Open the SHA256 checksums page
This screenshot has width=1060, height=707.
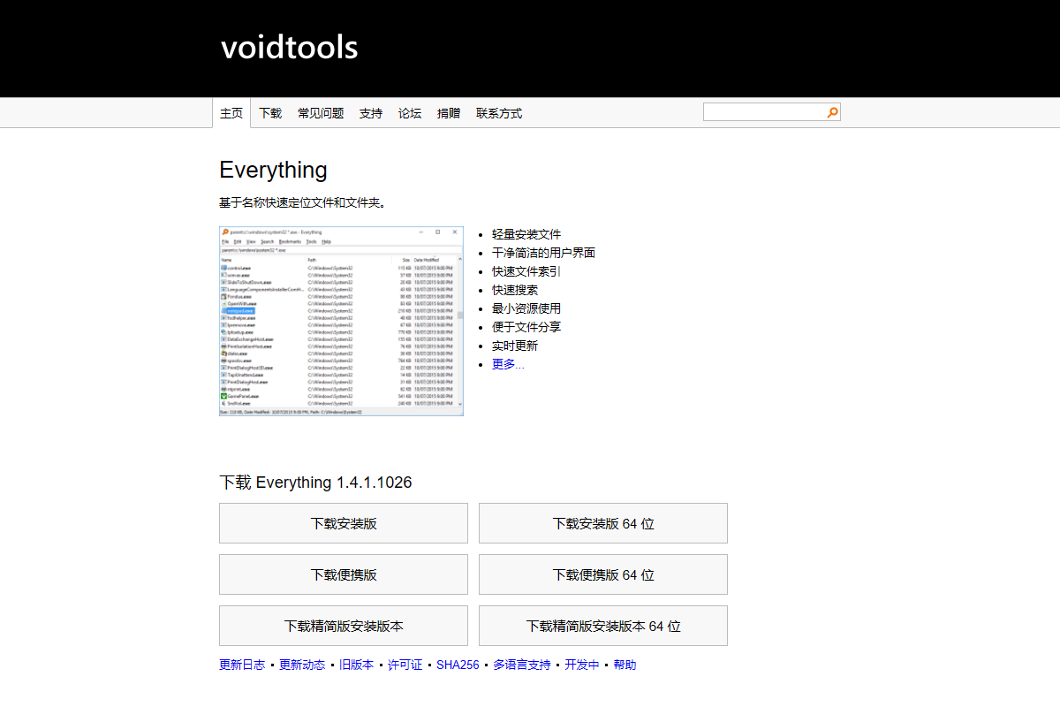[458, 665]
